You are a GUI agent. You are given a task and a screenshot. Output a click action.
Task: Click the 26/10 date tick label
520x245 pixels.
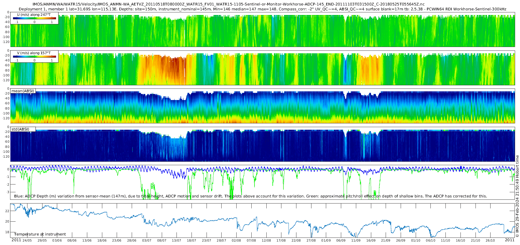pyautogui.click(x=490, y=240)
